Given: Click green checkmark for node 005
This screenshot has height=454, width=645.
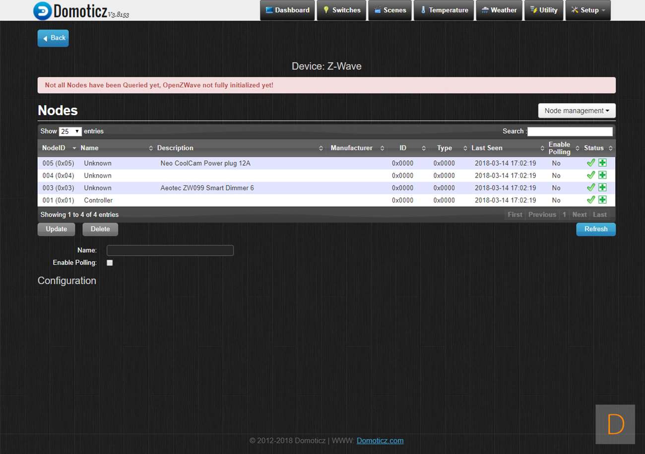Looking at the screenshot, I should 590,163.
